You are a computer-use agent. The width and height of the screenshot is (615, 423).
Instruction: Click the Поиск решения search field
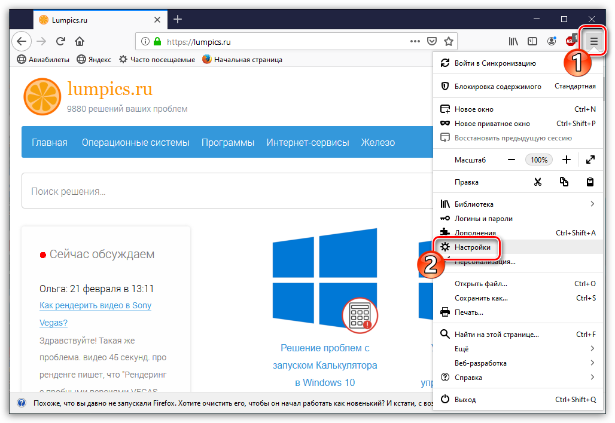(x=227, y=191)
